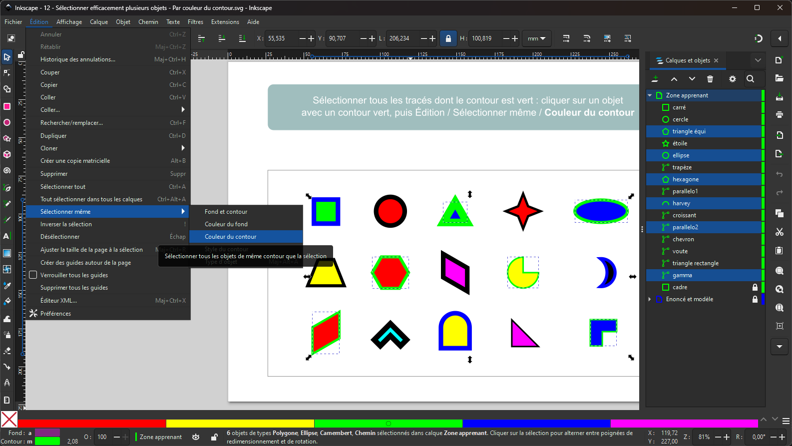Click Désélectionner in the Édition menu
This screenshot has width=792, height=446.
[108, 237]
